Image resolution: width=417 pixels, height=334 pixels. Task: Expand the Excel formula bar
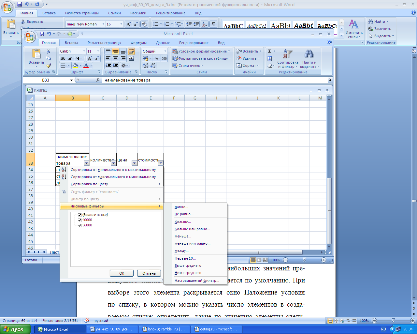(x=330, y=80)
